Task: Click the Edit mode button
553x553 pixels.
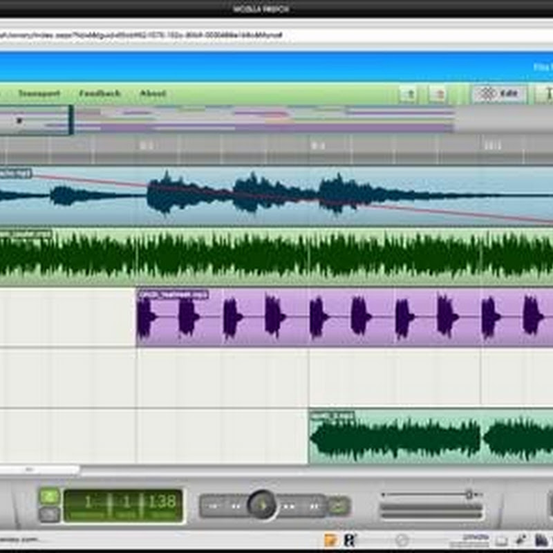Action: [499, 94]
